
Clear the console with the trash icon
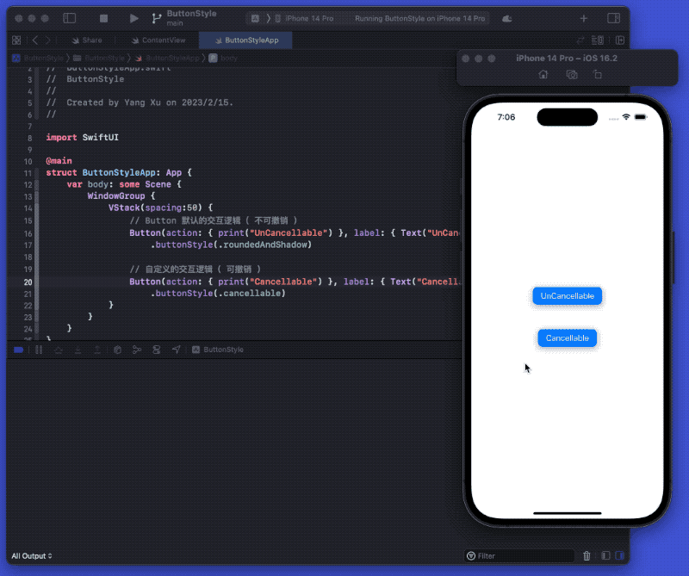587,556
